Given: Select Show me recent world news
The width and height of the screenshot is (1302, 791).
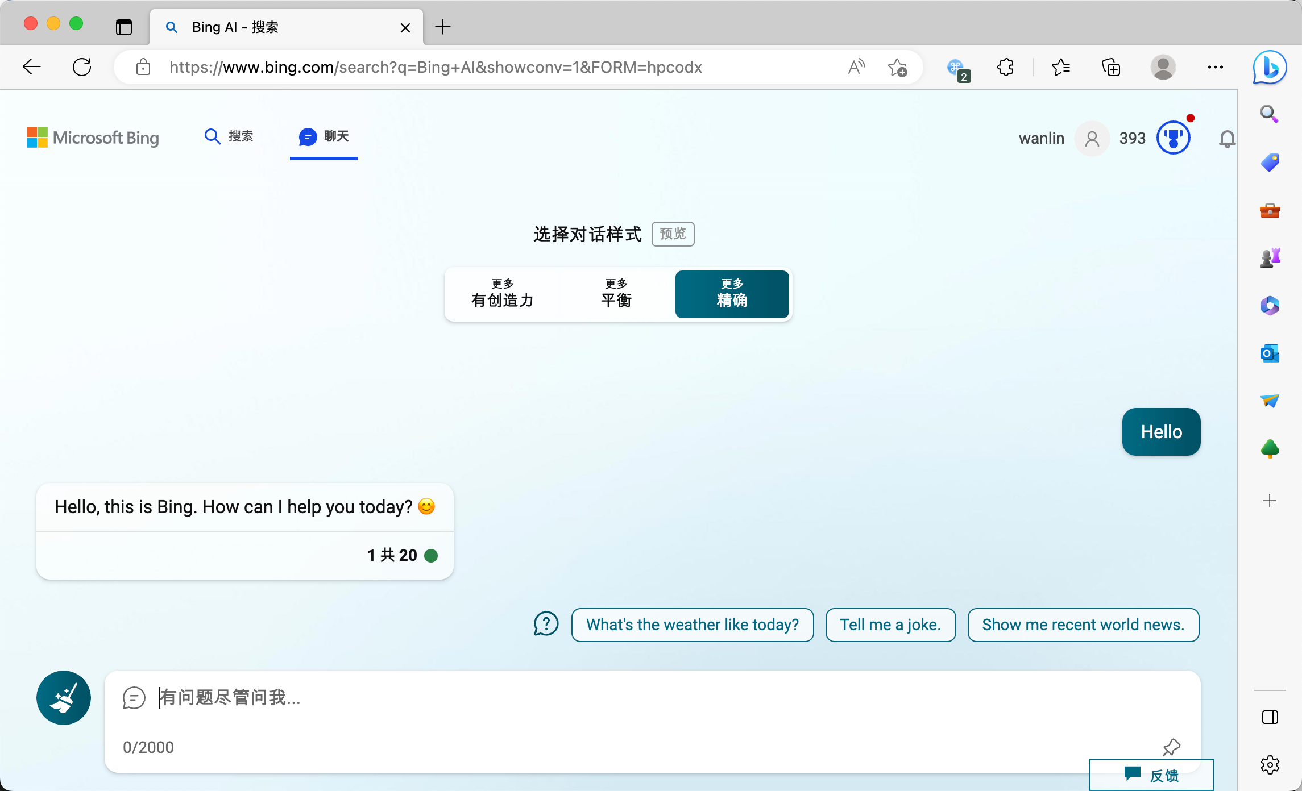Looking at the screenshot, I should tap(1083, 625).
